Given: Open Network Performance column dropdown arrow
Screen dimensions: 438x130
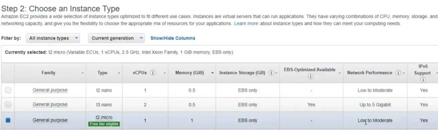Looking at the screenshot, I should click(x=404, y=73).
